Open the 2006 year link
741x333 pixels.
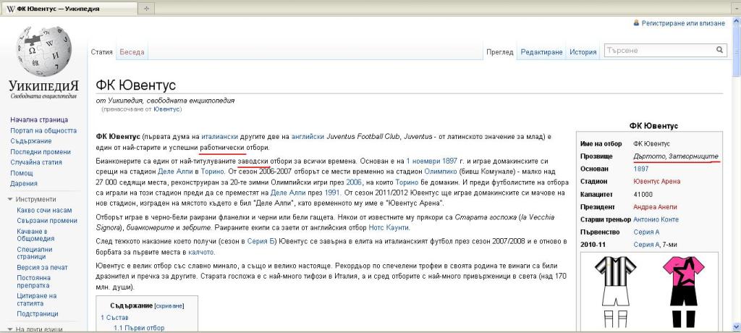[x=353, y=182]
